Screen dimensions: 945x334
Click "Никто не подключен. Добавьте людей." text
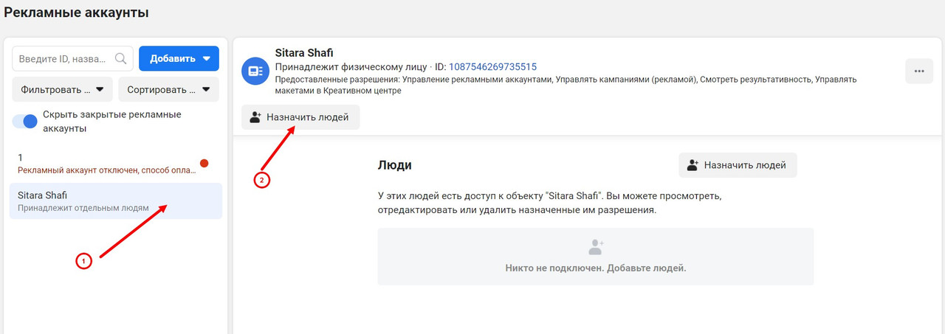tap(596, 268)
